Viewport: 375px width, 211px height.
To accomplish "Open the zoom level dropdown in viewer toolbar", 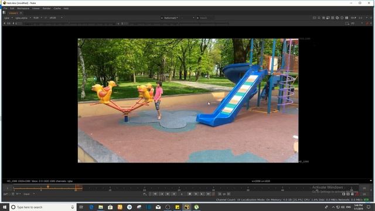I will pos(353,18).
